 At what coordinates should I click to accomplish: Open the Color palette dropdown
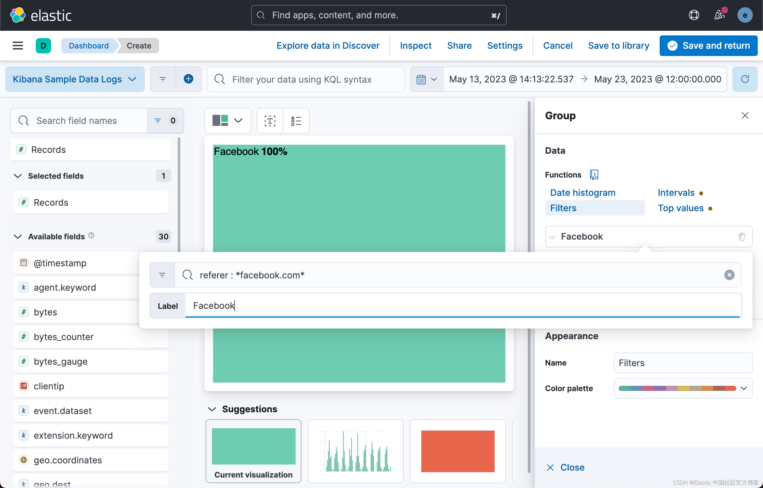(x=683, y=388)
